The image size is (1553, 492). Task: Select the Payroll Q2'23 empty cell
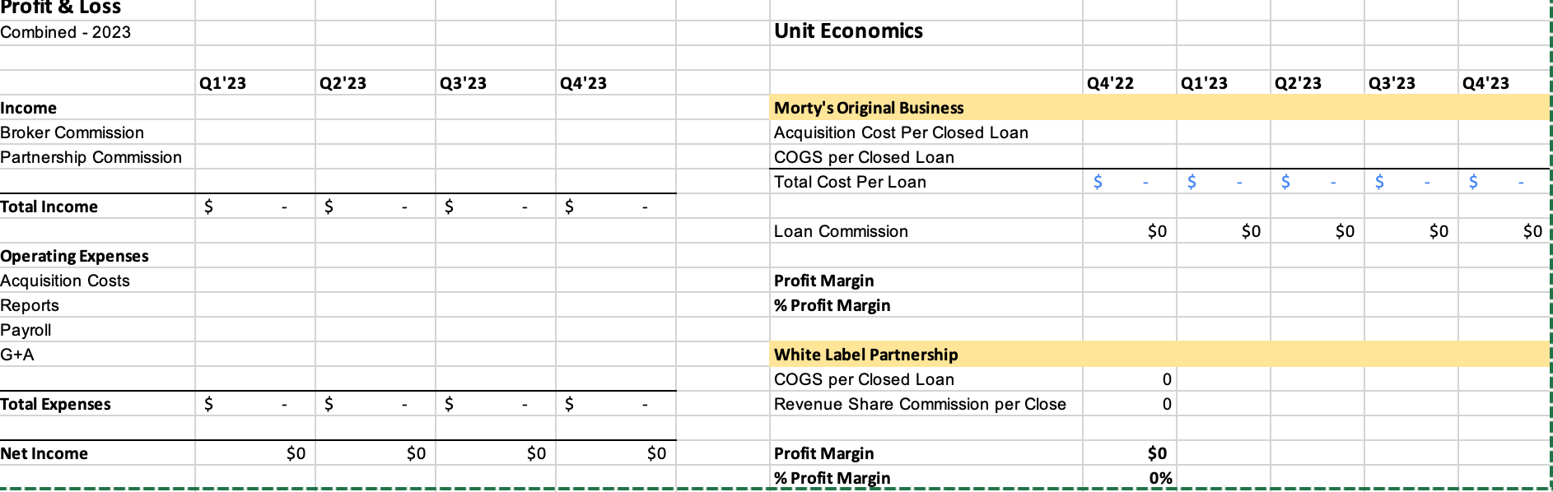375,330
